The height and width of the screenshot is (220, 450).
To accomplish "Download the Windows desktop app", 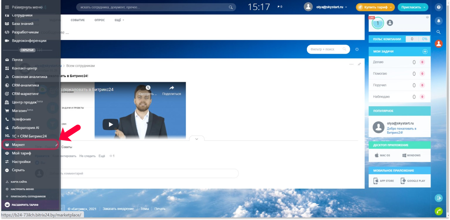I will tap(411, 155).
